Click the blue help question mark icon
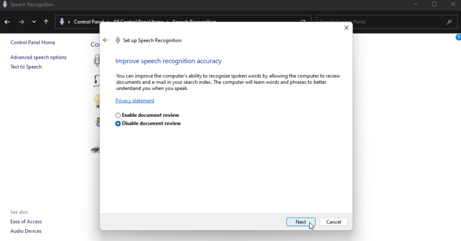 point(458,37)
